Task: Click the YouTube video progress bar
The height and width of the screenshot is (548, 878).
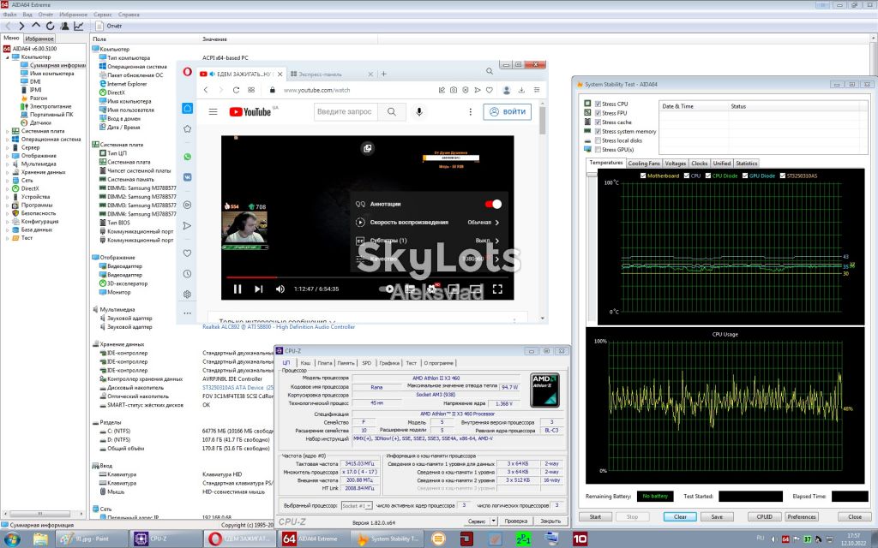Action: point(367,277)
